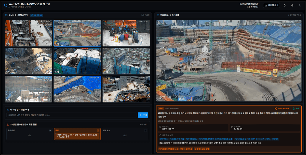Click the Monitor B panel monitor icon
Image resolution: width=306 pixels, height=155 pixels.
158,15
